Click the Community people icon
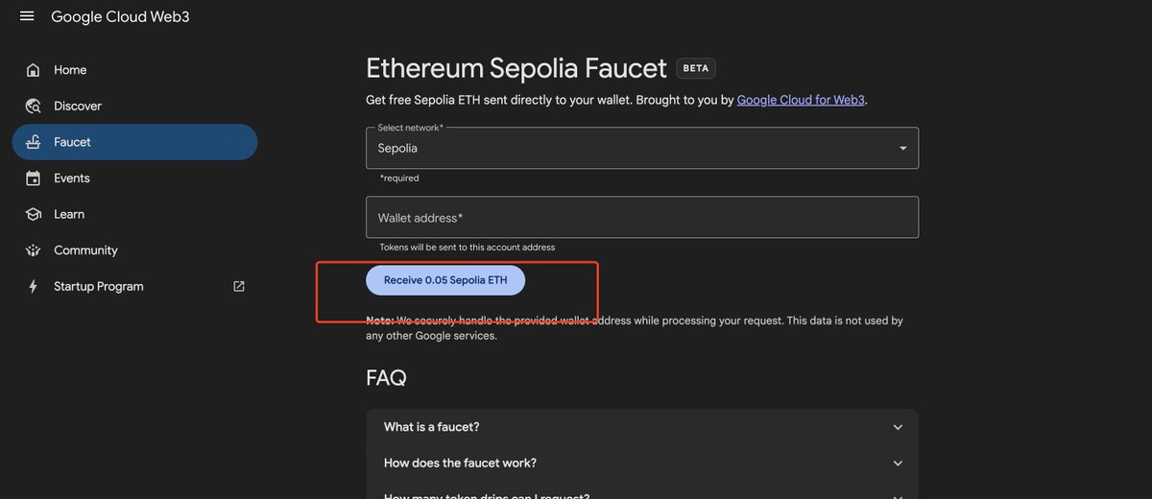This screenshot has height=499, width=1152. coord(34,250)
